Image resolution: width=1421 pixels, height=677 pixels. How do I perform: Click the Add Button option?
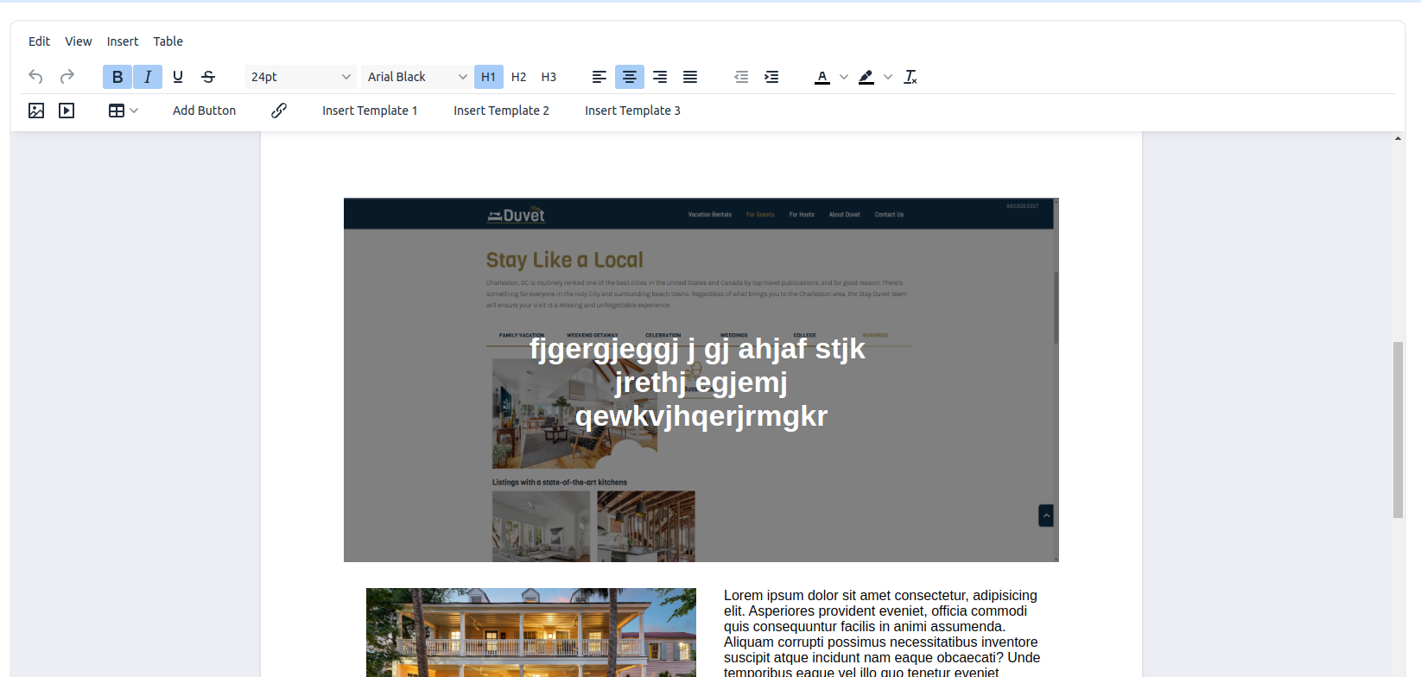coord(204,111)
